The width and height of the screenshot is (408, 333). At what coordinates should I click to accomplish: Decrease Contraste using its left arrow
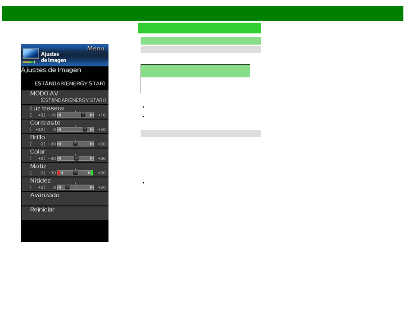click(59, 129)
